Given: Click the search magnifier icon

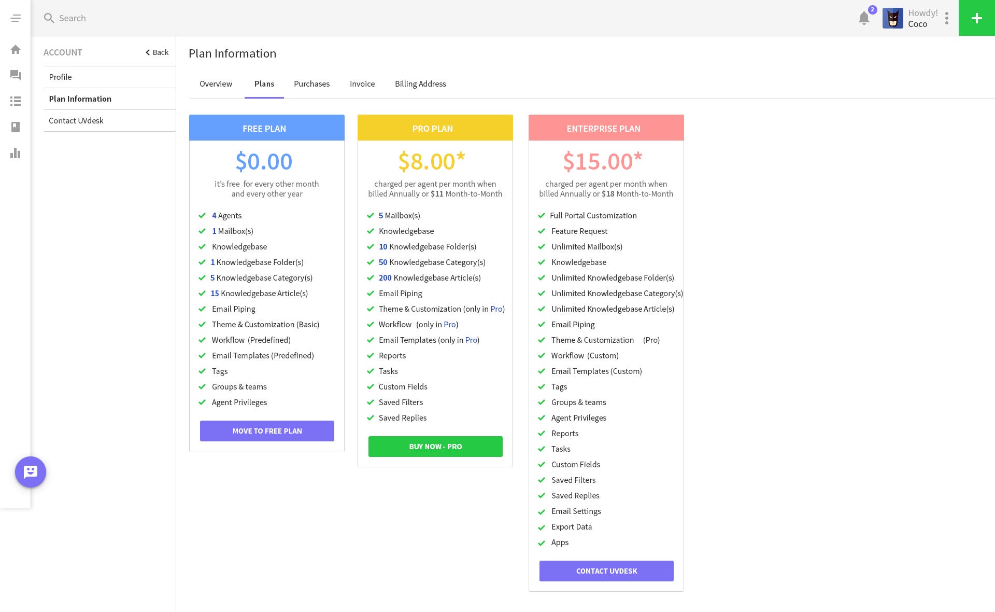Looking at the screenshot, I should 49,18.
